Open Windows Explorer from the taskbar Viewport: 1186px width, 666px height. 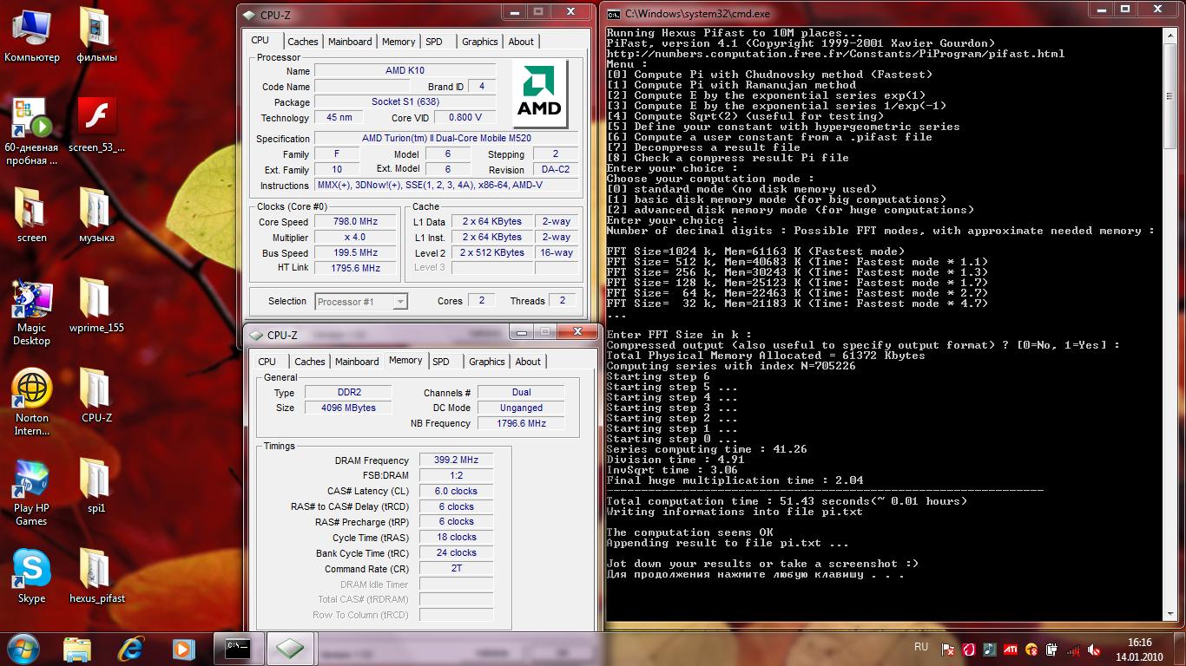coord(77,648)
